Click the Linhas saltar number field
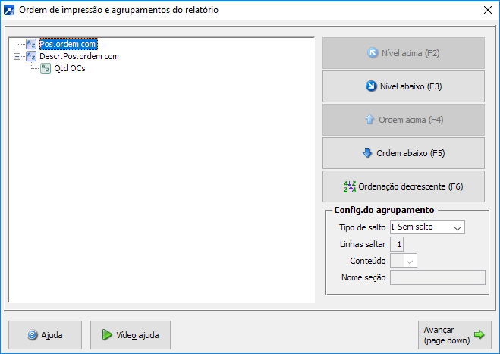This screenshot has width=500, height=354. tap(397, 244)
